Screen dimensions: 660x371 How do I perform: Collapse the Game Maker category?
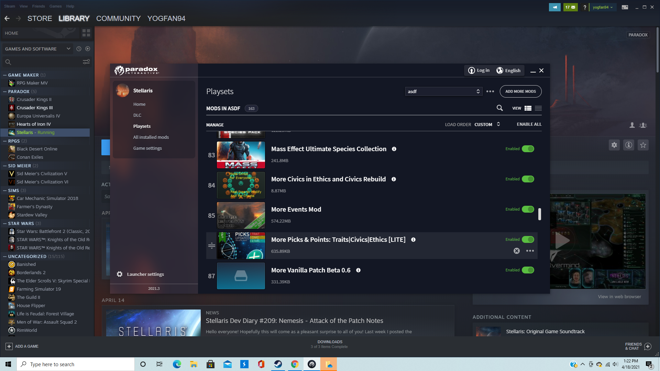click(5, 75)
